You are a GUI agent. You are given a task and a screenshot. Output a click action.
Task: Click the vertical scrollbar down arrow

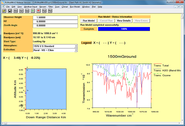[182, 120]
